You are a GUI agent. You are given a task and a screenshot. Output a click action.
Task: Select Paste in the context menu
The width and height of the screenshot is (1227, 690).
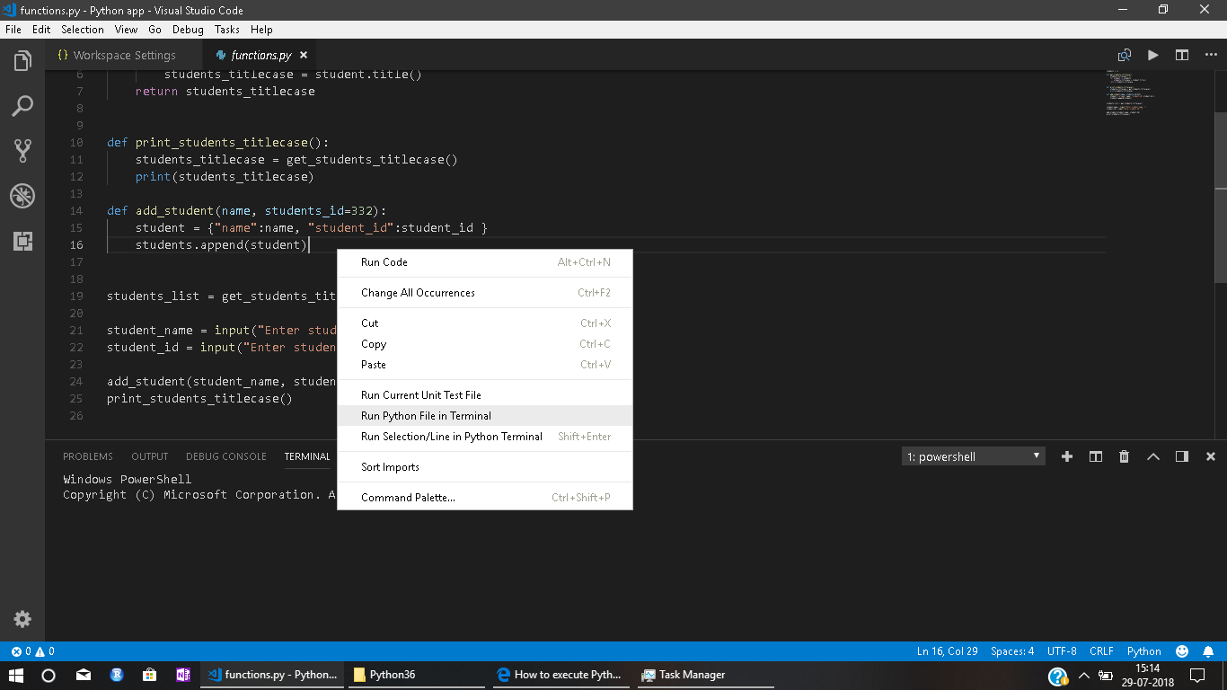(485, 365)
